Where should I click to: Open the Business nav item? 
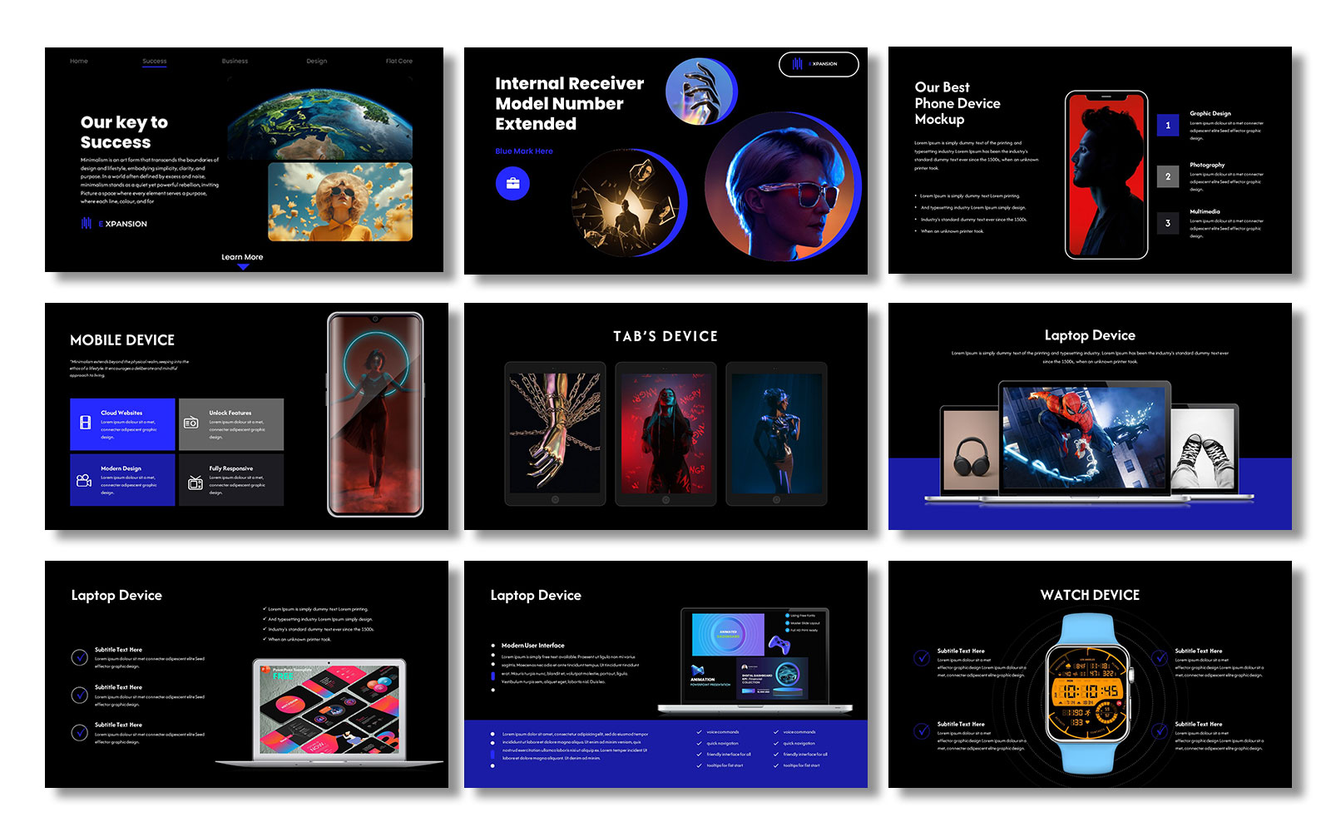tap(235, 62)
